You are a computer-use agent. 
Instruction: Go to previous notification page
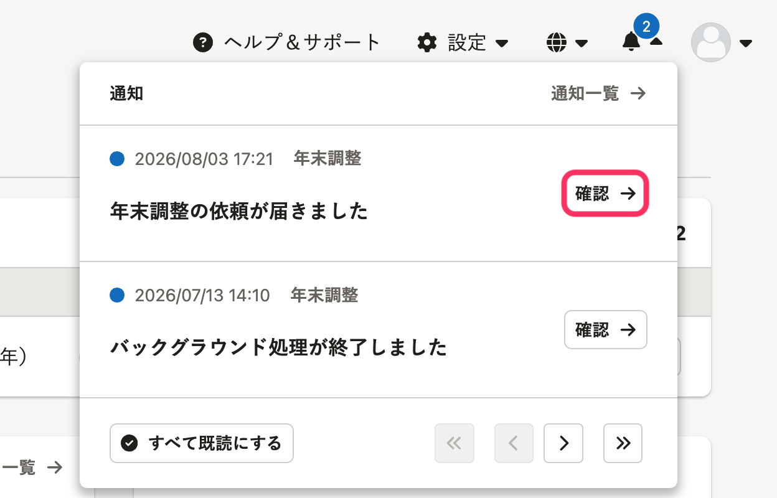coord(514,443)
